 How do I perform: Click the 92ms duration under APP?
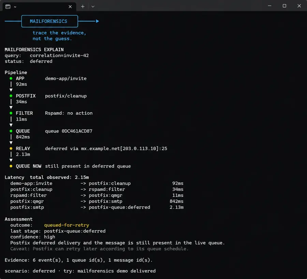pos(21,84)
